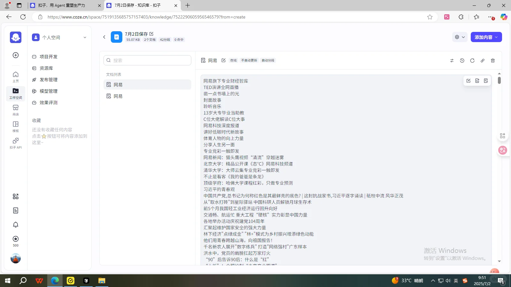Open 工作空间 workspace in the left rail
Screen dimensions: 511x287
[16, 93]
